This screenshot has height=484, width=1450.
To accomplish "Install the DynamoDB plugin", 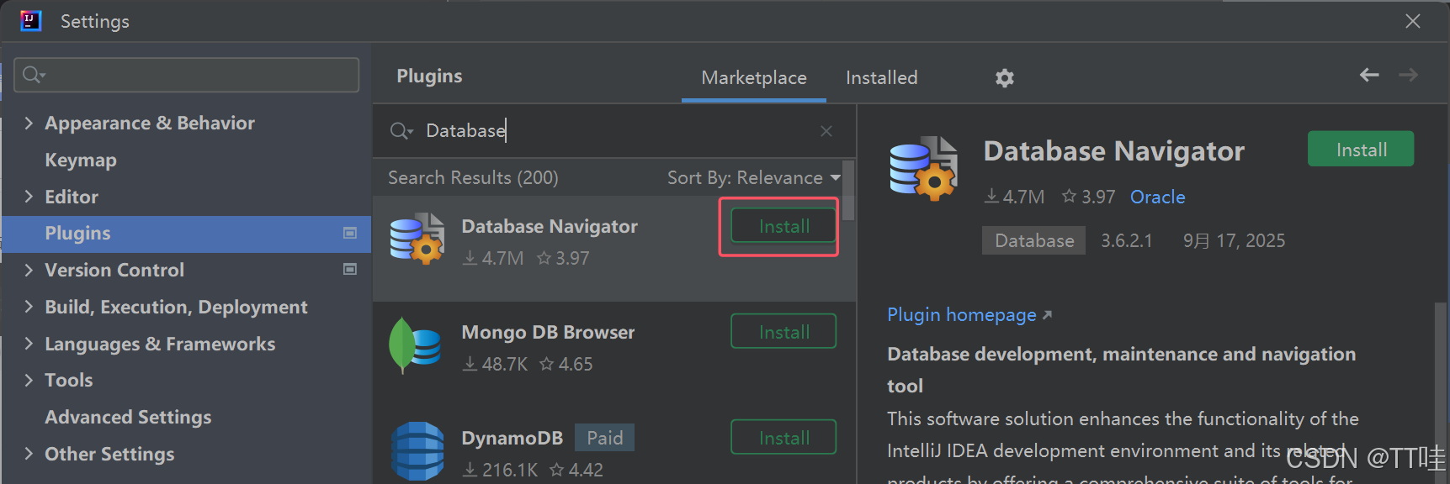I will point(783,438).
